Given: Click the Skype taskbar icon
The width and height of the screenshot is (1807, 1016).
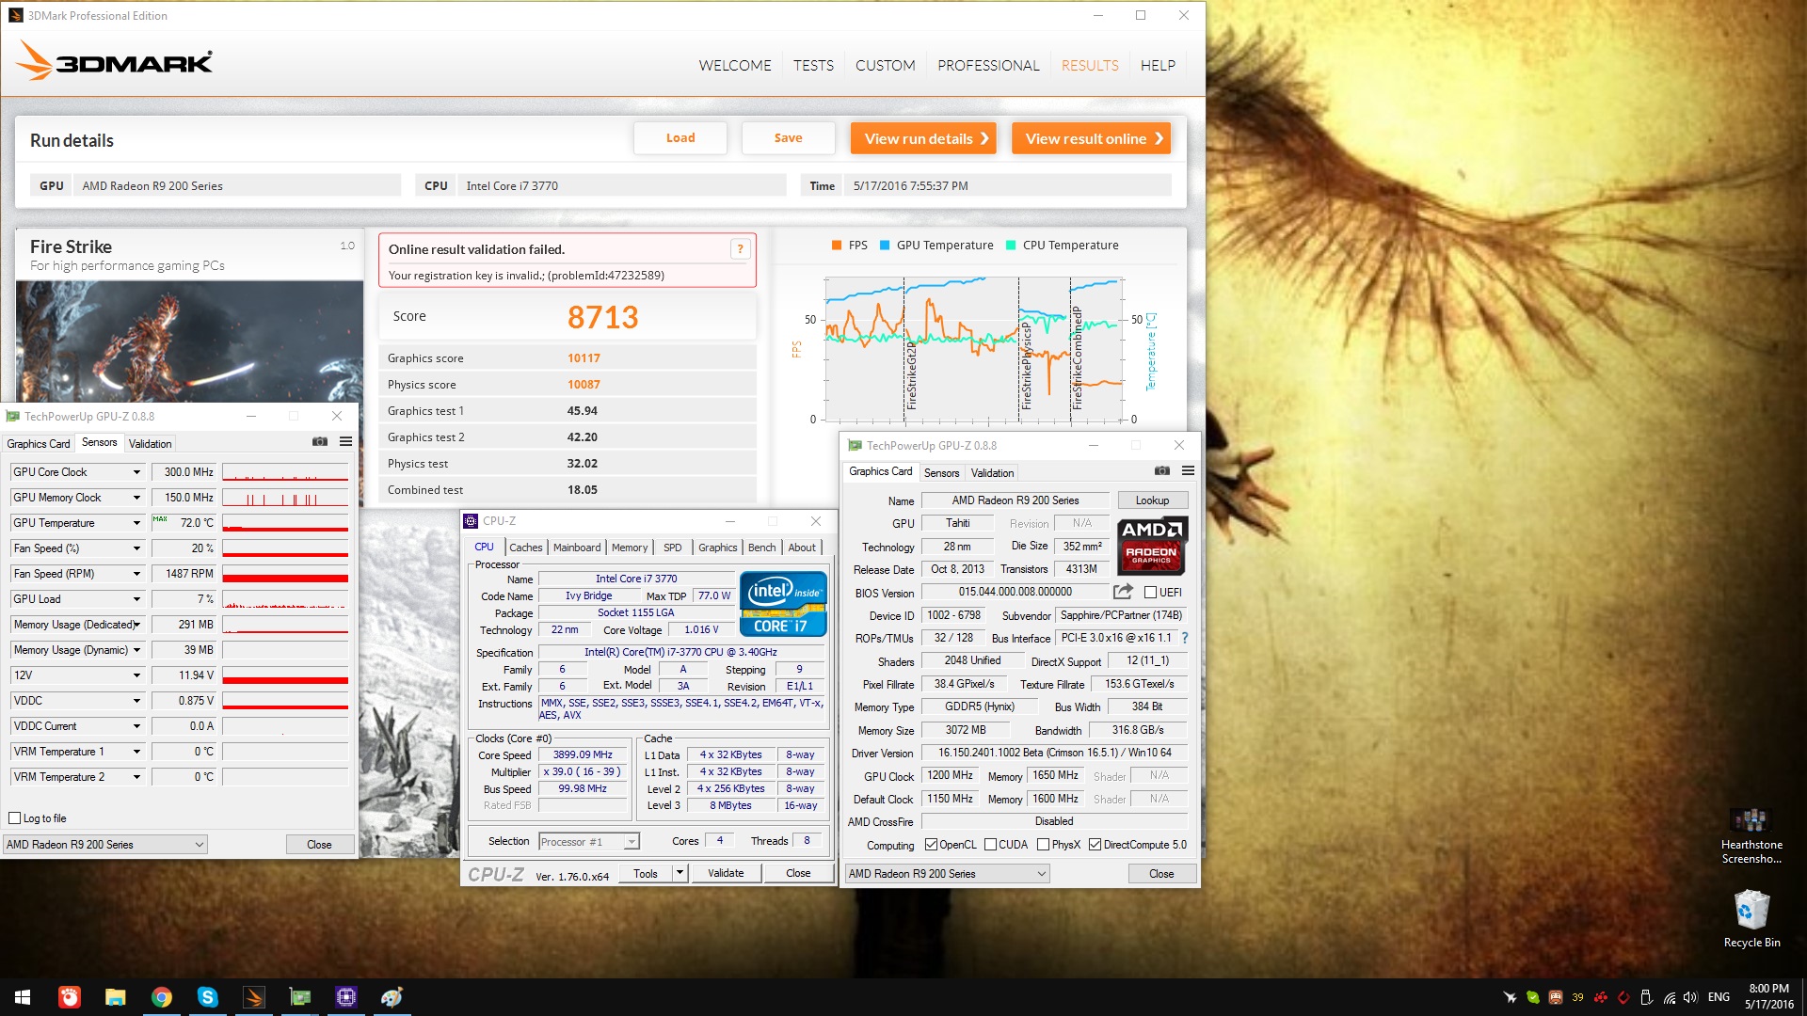Looking at the screenshot, I should [207, 997].
